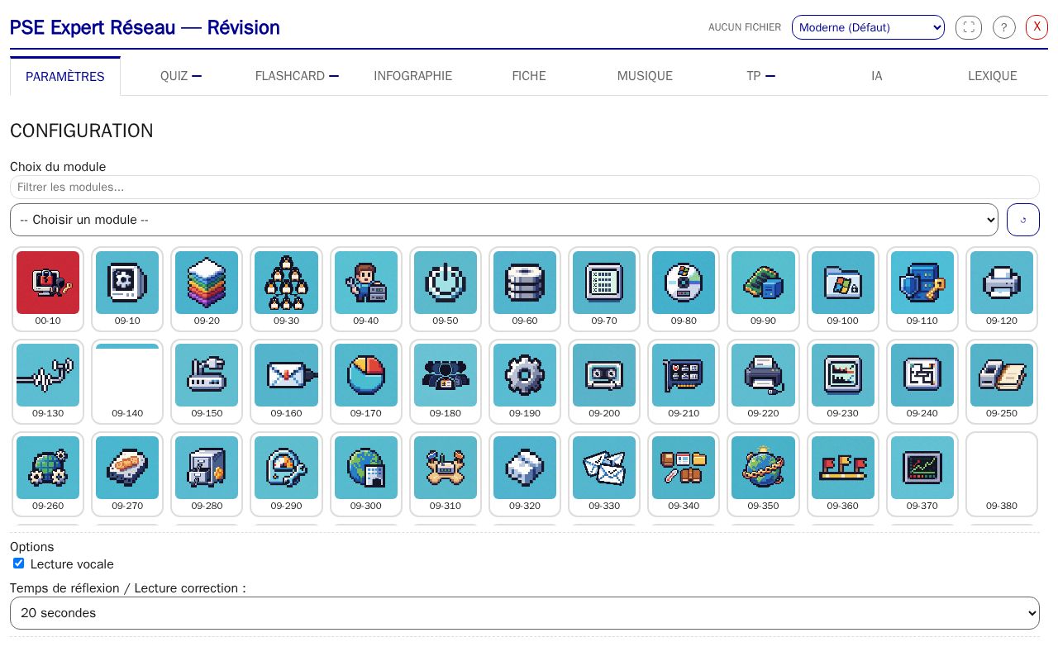This screenshot has width=1058, height=661.
Task: Open the cassette tape module 09-200
Action: [x=604, y=381]
